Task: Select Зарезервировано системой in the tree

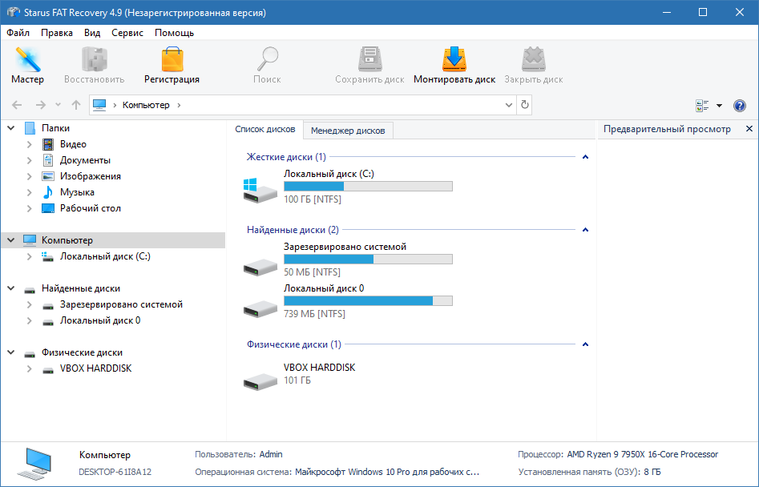Action: pyautogui.click(x=121, y=304)
